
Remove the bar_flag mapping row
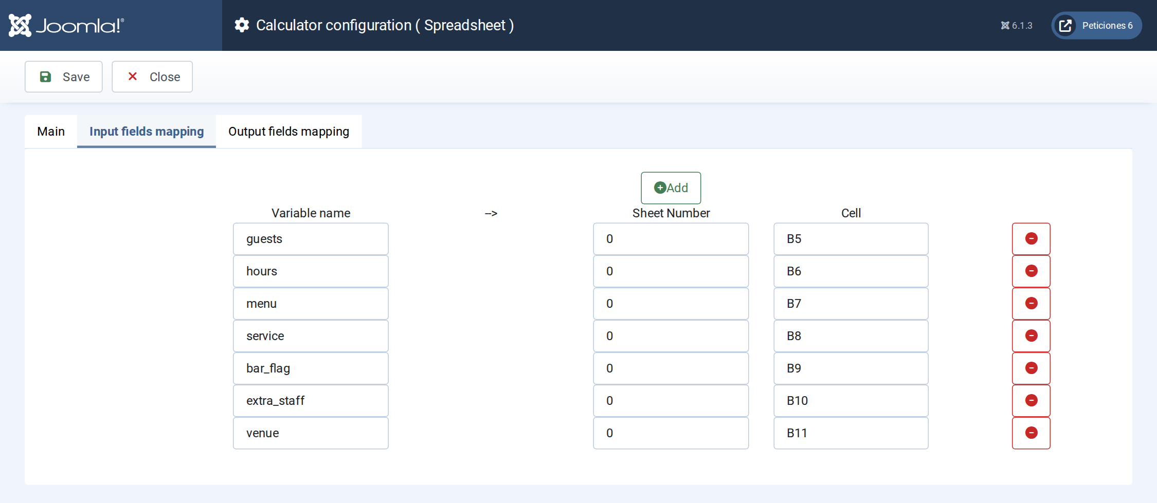coord(1031,368)
